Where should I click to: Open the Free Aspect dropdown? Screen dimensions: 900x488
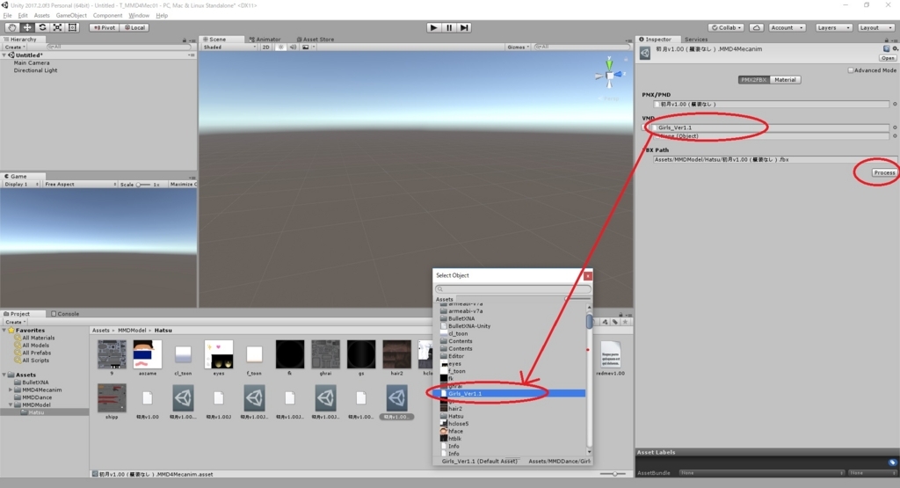pyautogui.click(x=80, y=185)
